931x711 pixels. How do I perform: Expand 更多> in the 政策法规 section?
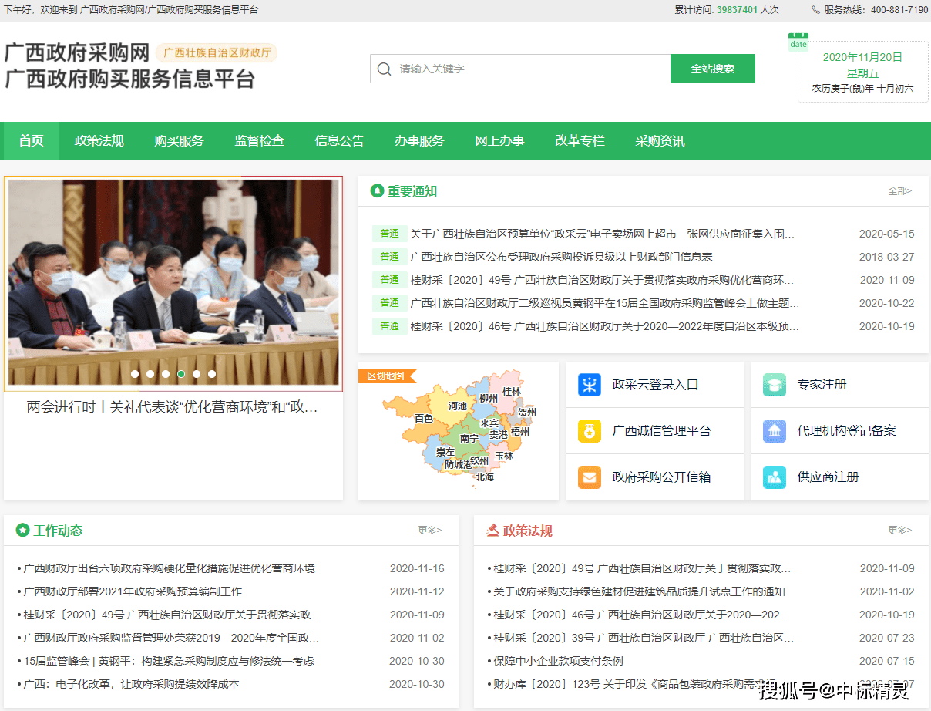pyautogui.click(x=899, y=531)
